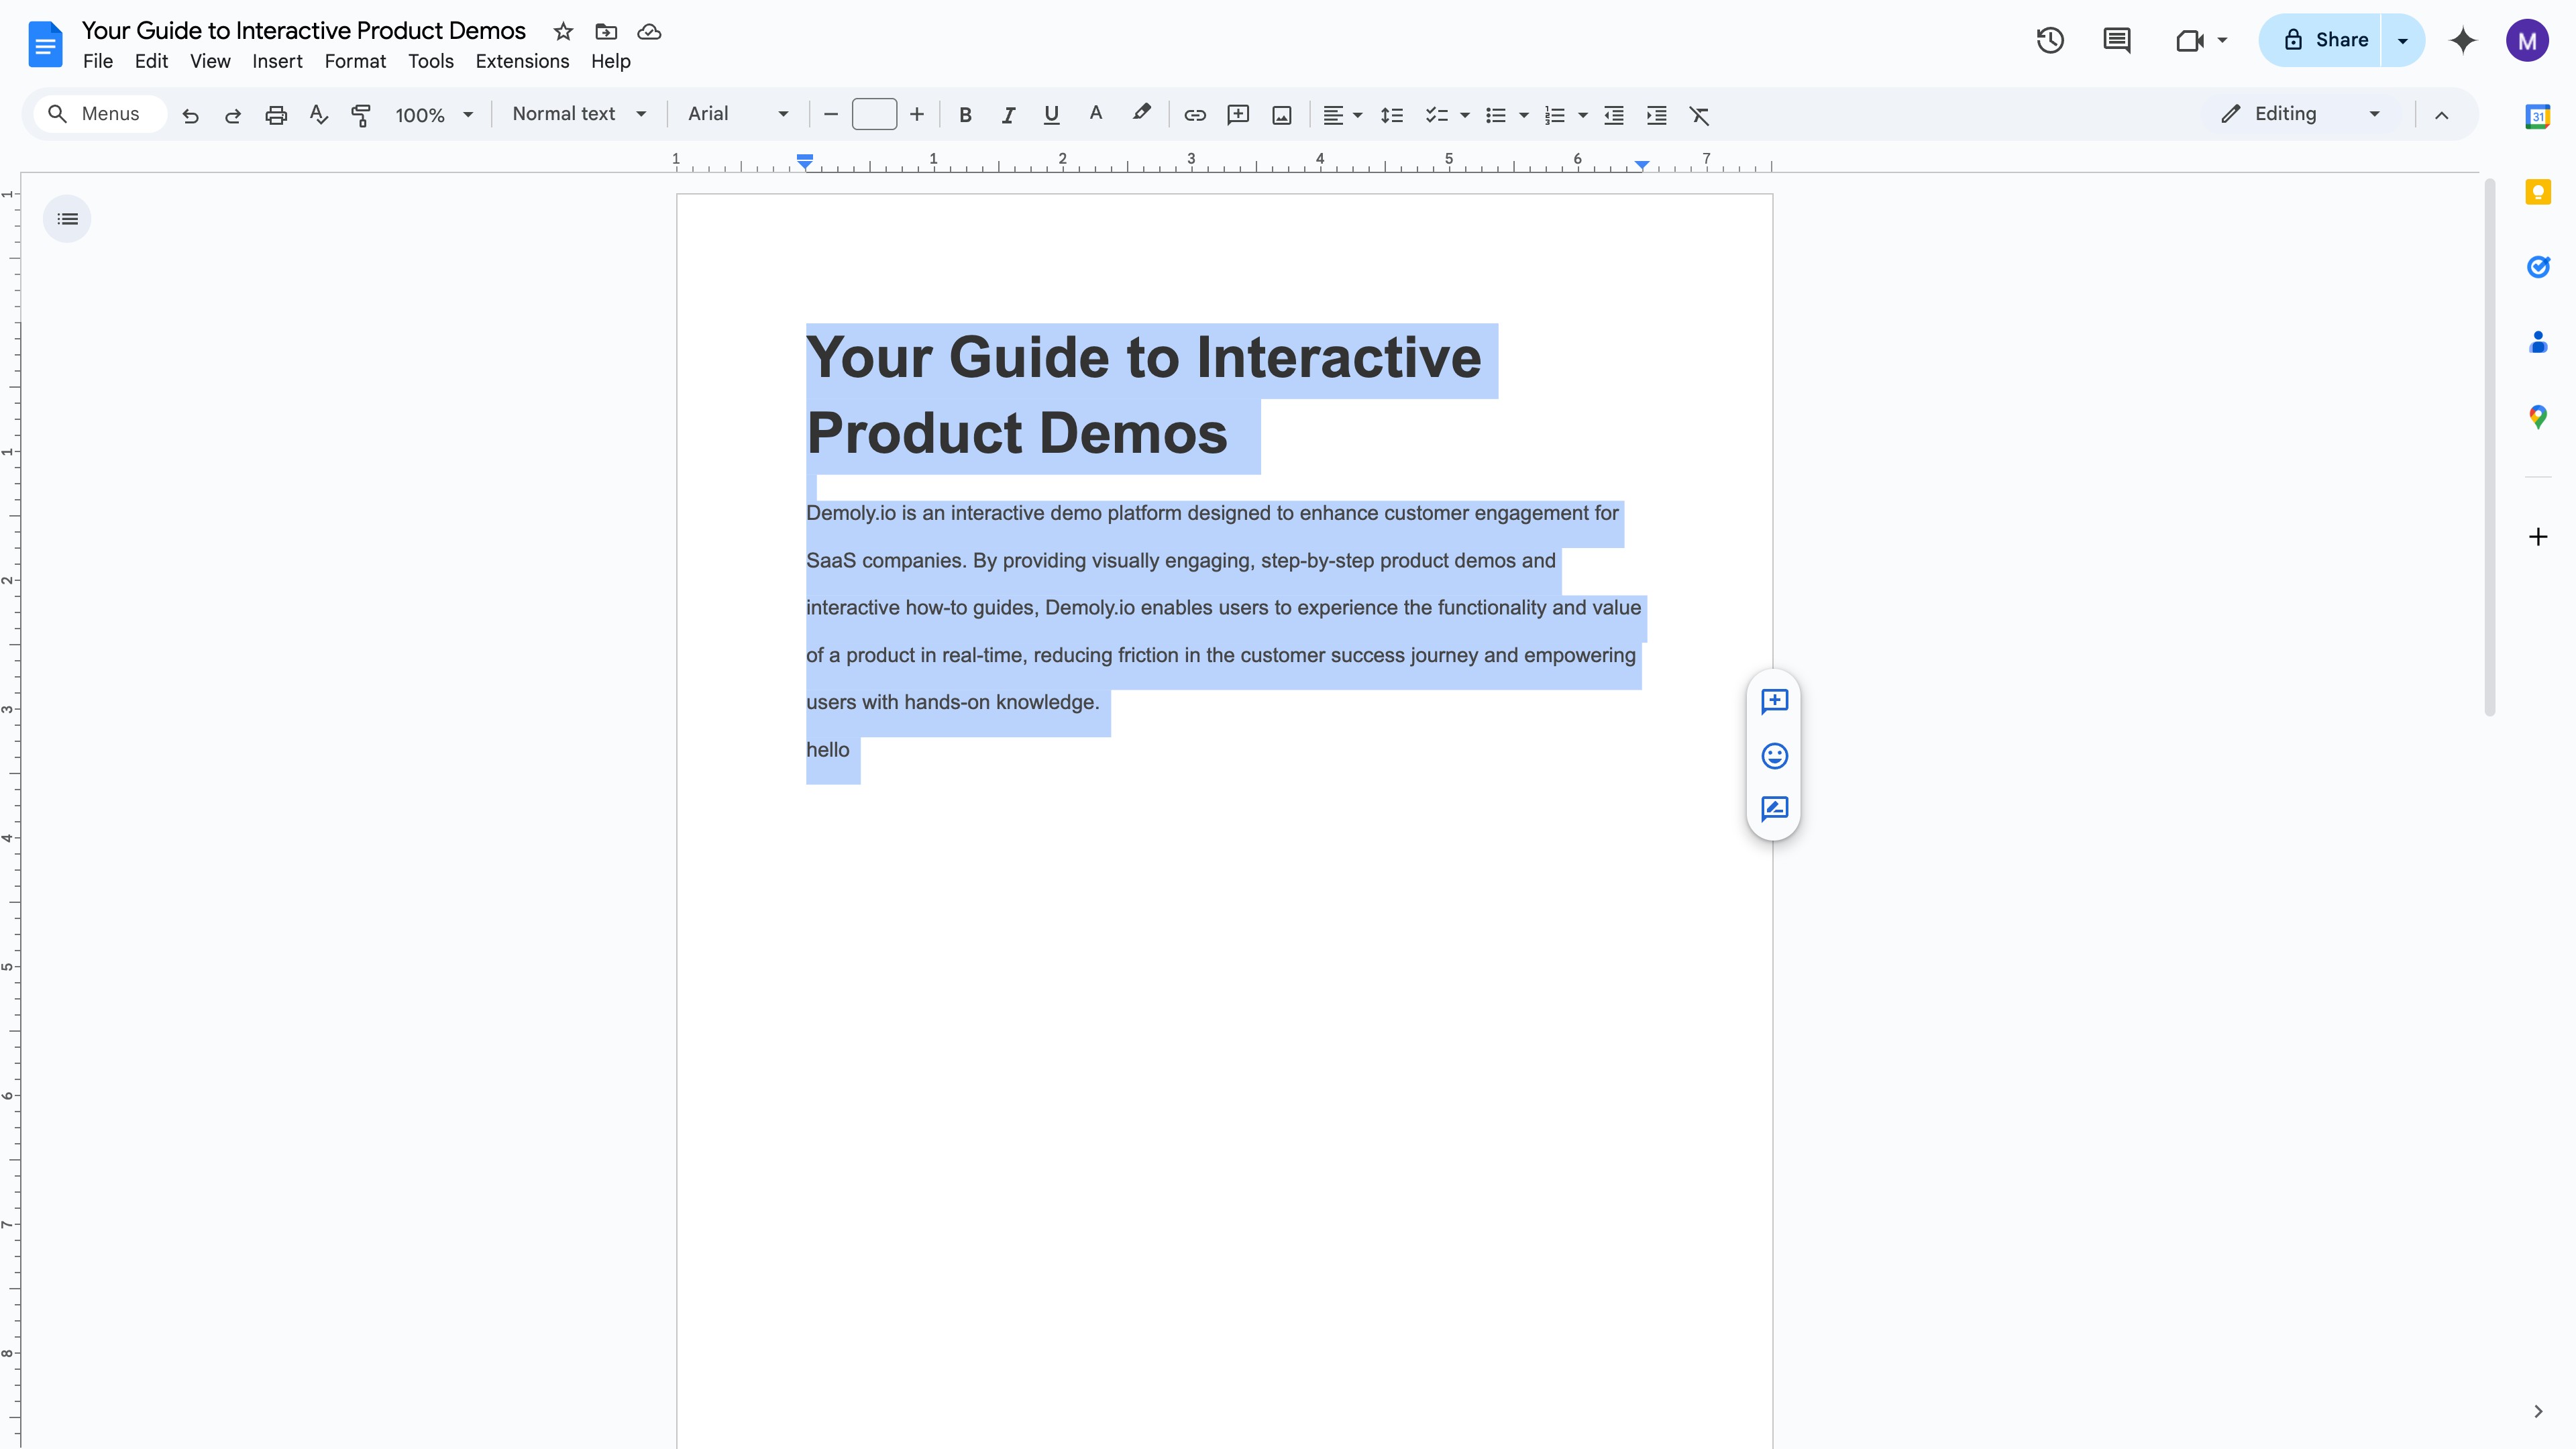Open the Extensions menu
Image resolution: width=2576 pixels, height=1449 pixels.
pyautogui.click(x=522, y=62)
